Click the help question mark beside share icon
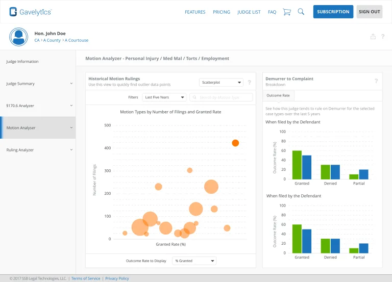392x282 pixels. click(x=383, y=36)
